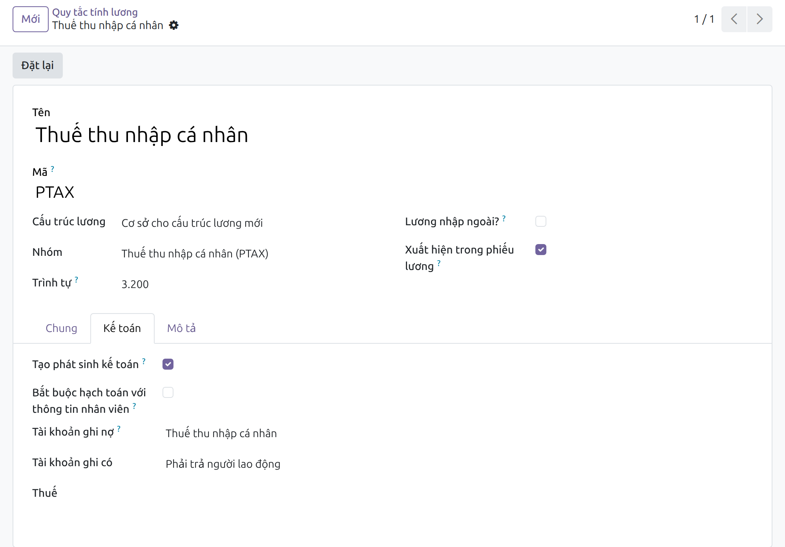Edit the PTAX code field
The height and width of the screenshot is (547, 785).
55,192
